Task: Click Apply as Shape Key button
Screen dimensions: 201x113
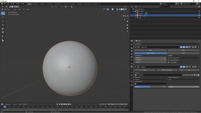Action: click(167, 70)
